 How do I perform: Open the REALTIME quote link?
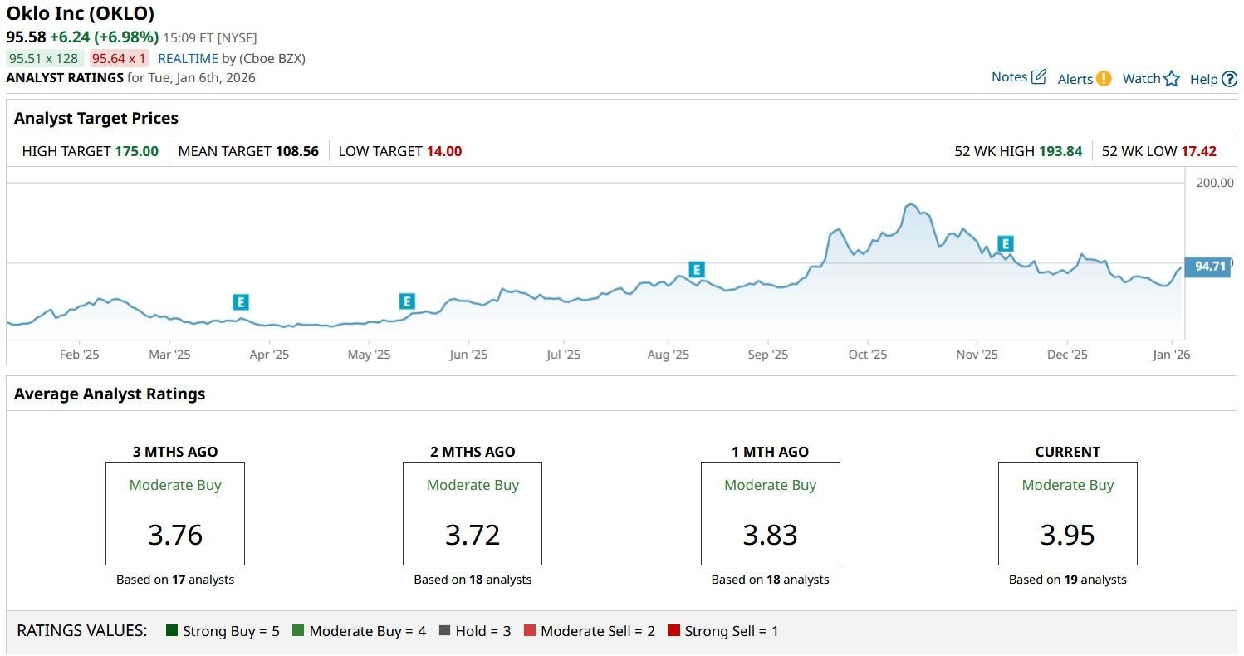188,59
